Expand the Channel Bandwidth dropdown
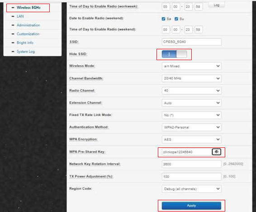This screenshot has height=212, width=256. click(191, 78)
